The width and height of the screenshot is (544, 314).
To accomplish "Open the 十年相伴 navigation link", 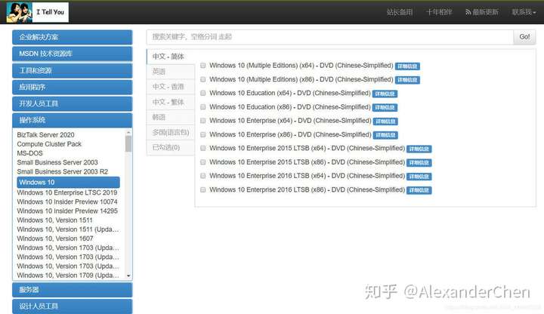I will click(x=439, y=12).
